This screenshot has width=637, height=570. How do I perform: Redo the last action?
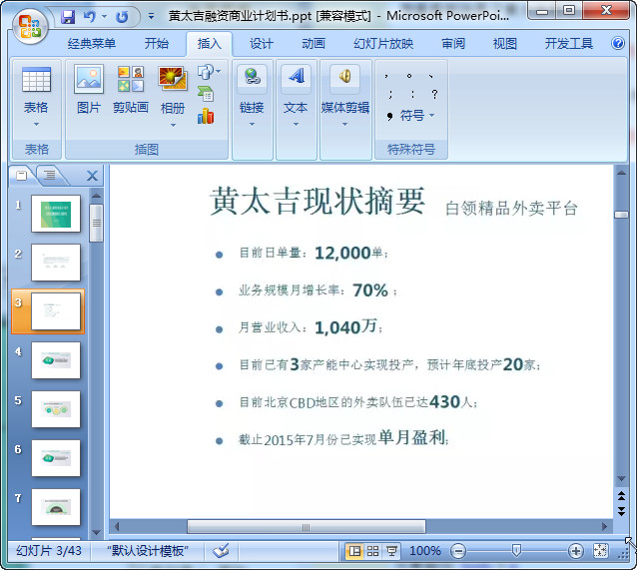pos(122,17)
